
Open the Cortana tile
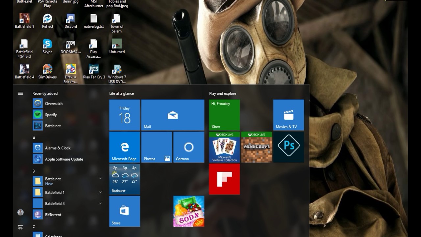[x=189, y=147]
